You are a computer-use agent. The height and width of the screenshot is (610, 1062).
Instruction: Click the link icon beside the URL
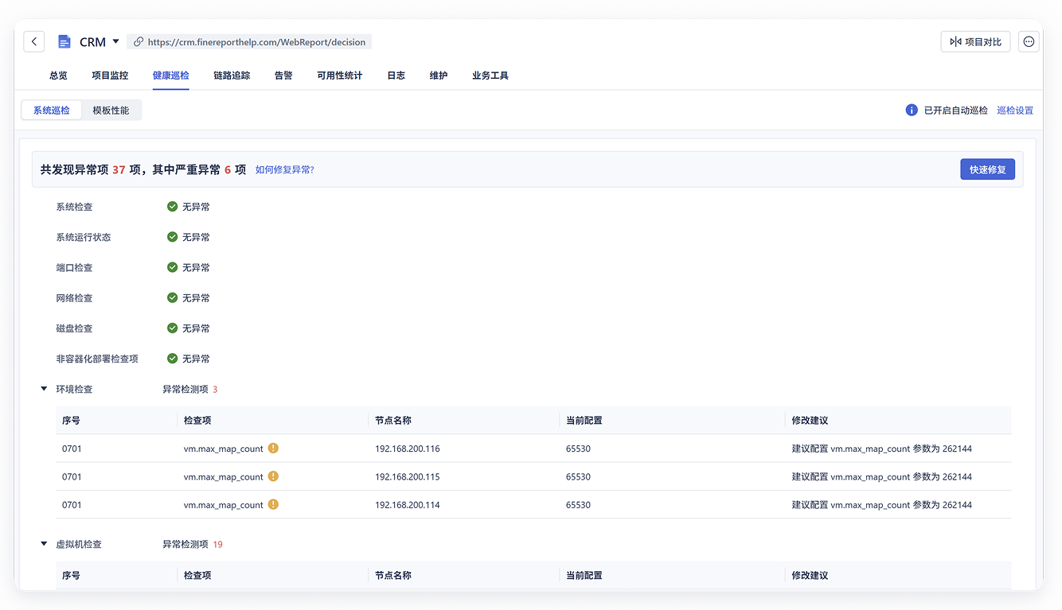click(x=139, y=42)
